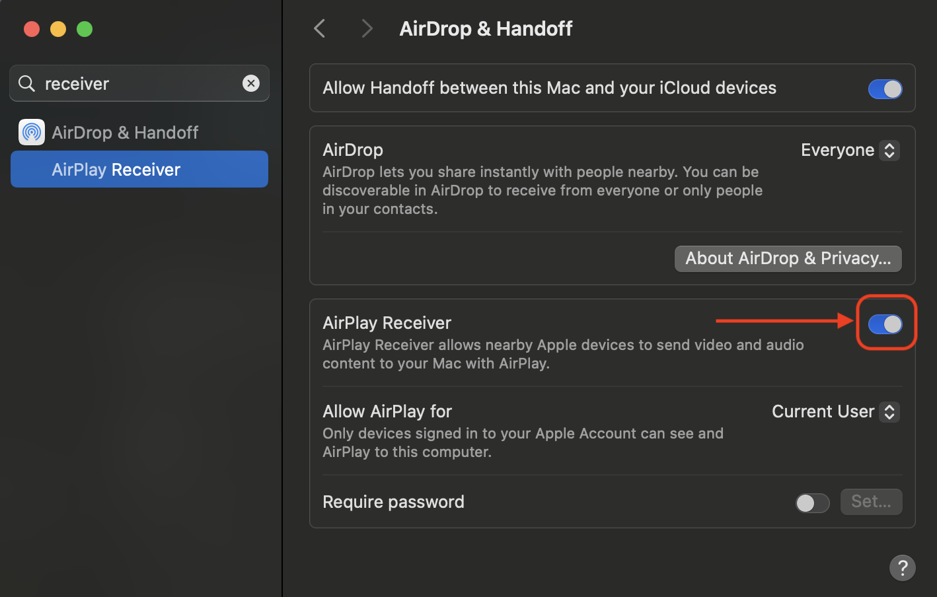
Task: Enable the Require password toggle
Action: tap(812, 503)
